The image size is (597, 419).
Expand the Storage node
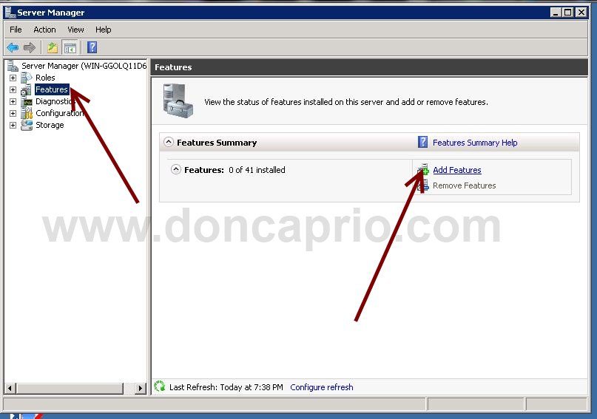point(13,125)
